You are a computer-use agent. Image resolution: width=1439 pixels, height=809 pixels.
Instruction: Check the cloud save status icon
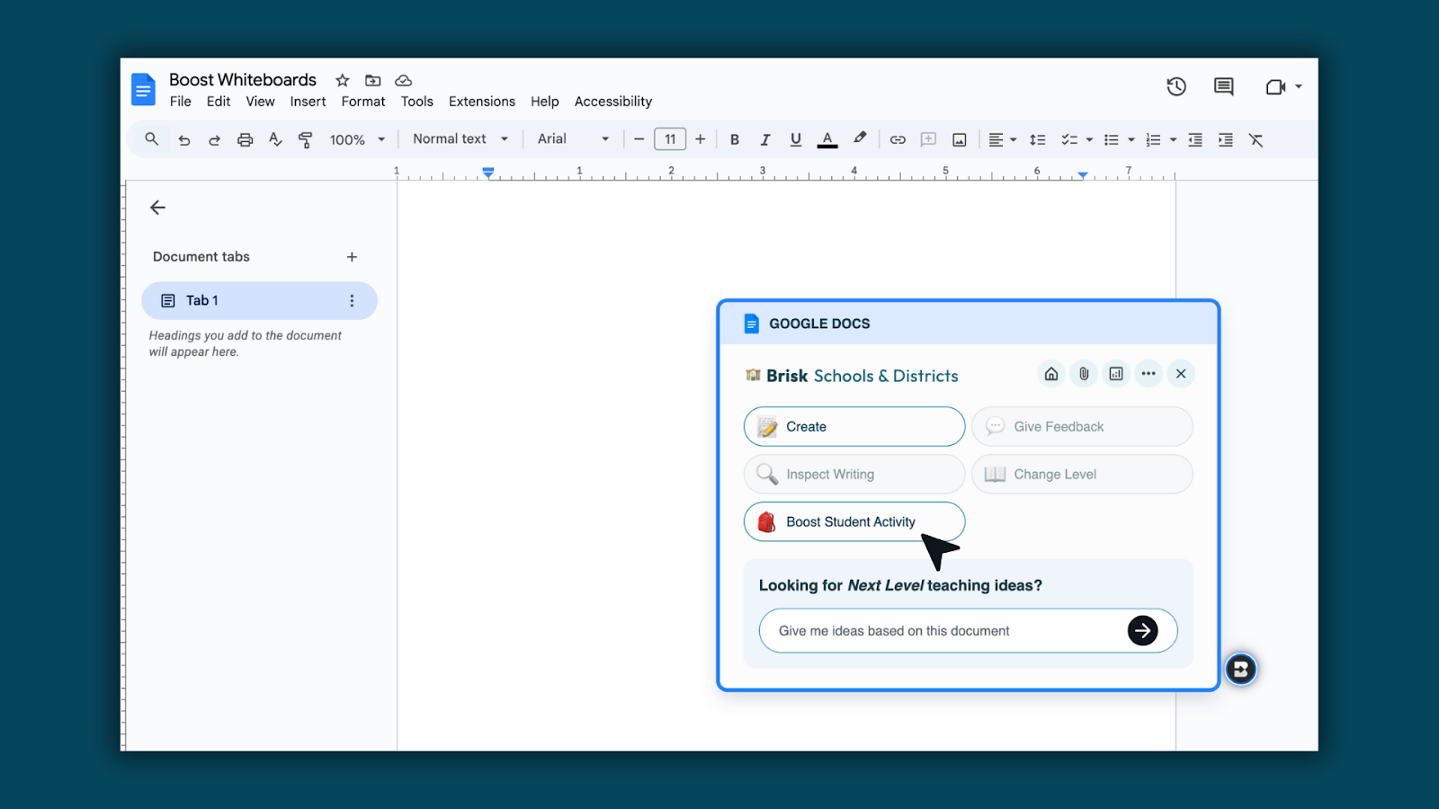(403, 80)
